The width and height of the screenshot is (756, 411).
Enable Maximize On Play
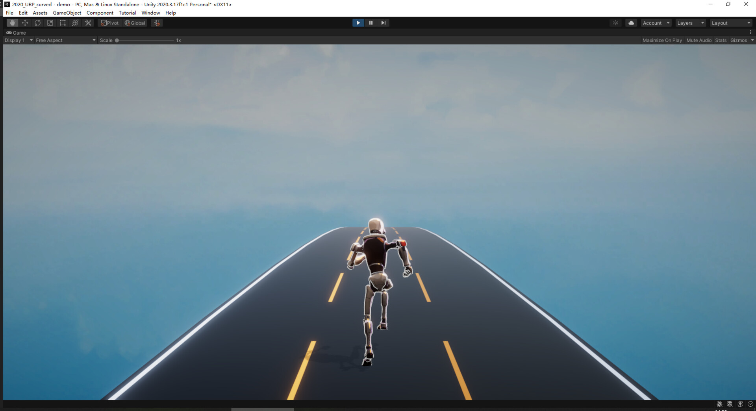pos(662,40)
